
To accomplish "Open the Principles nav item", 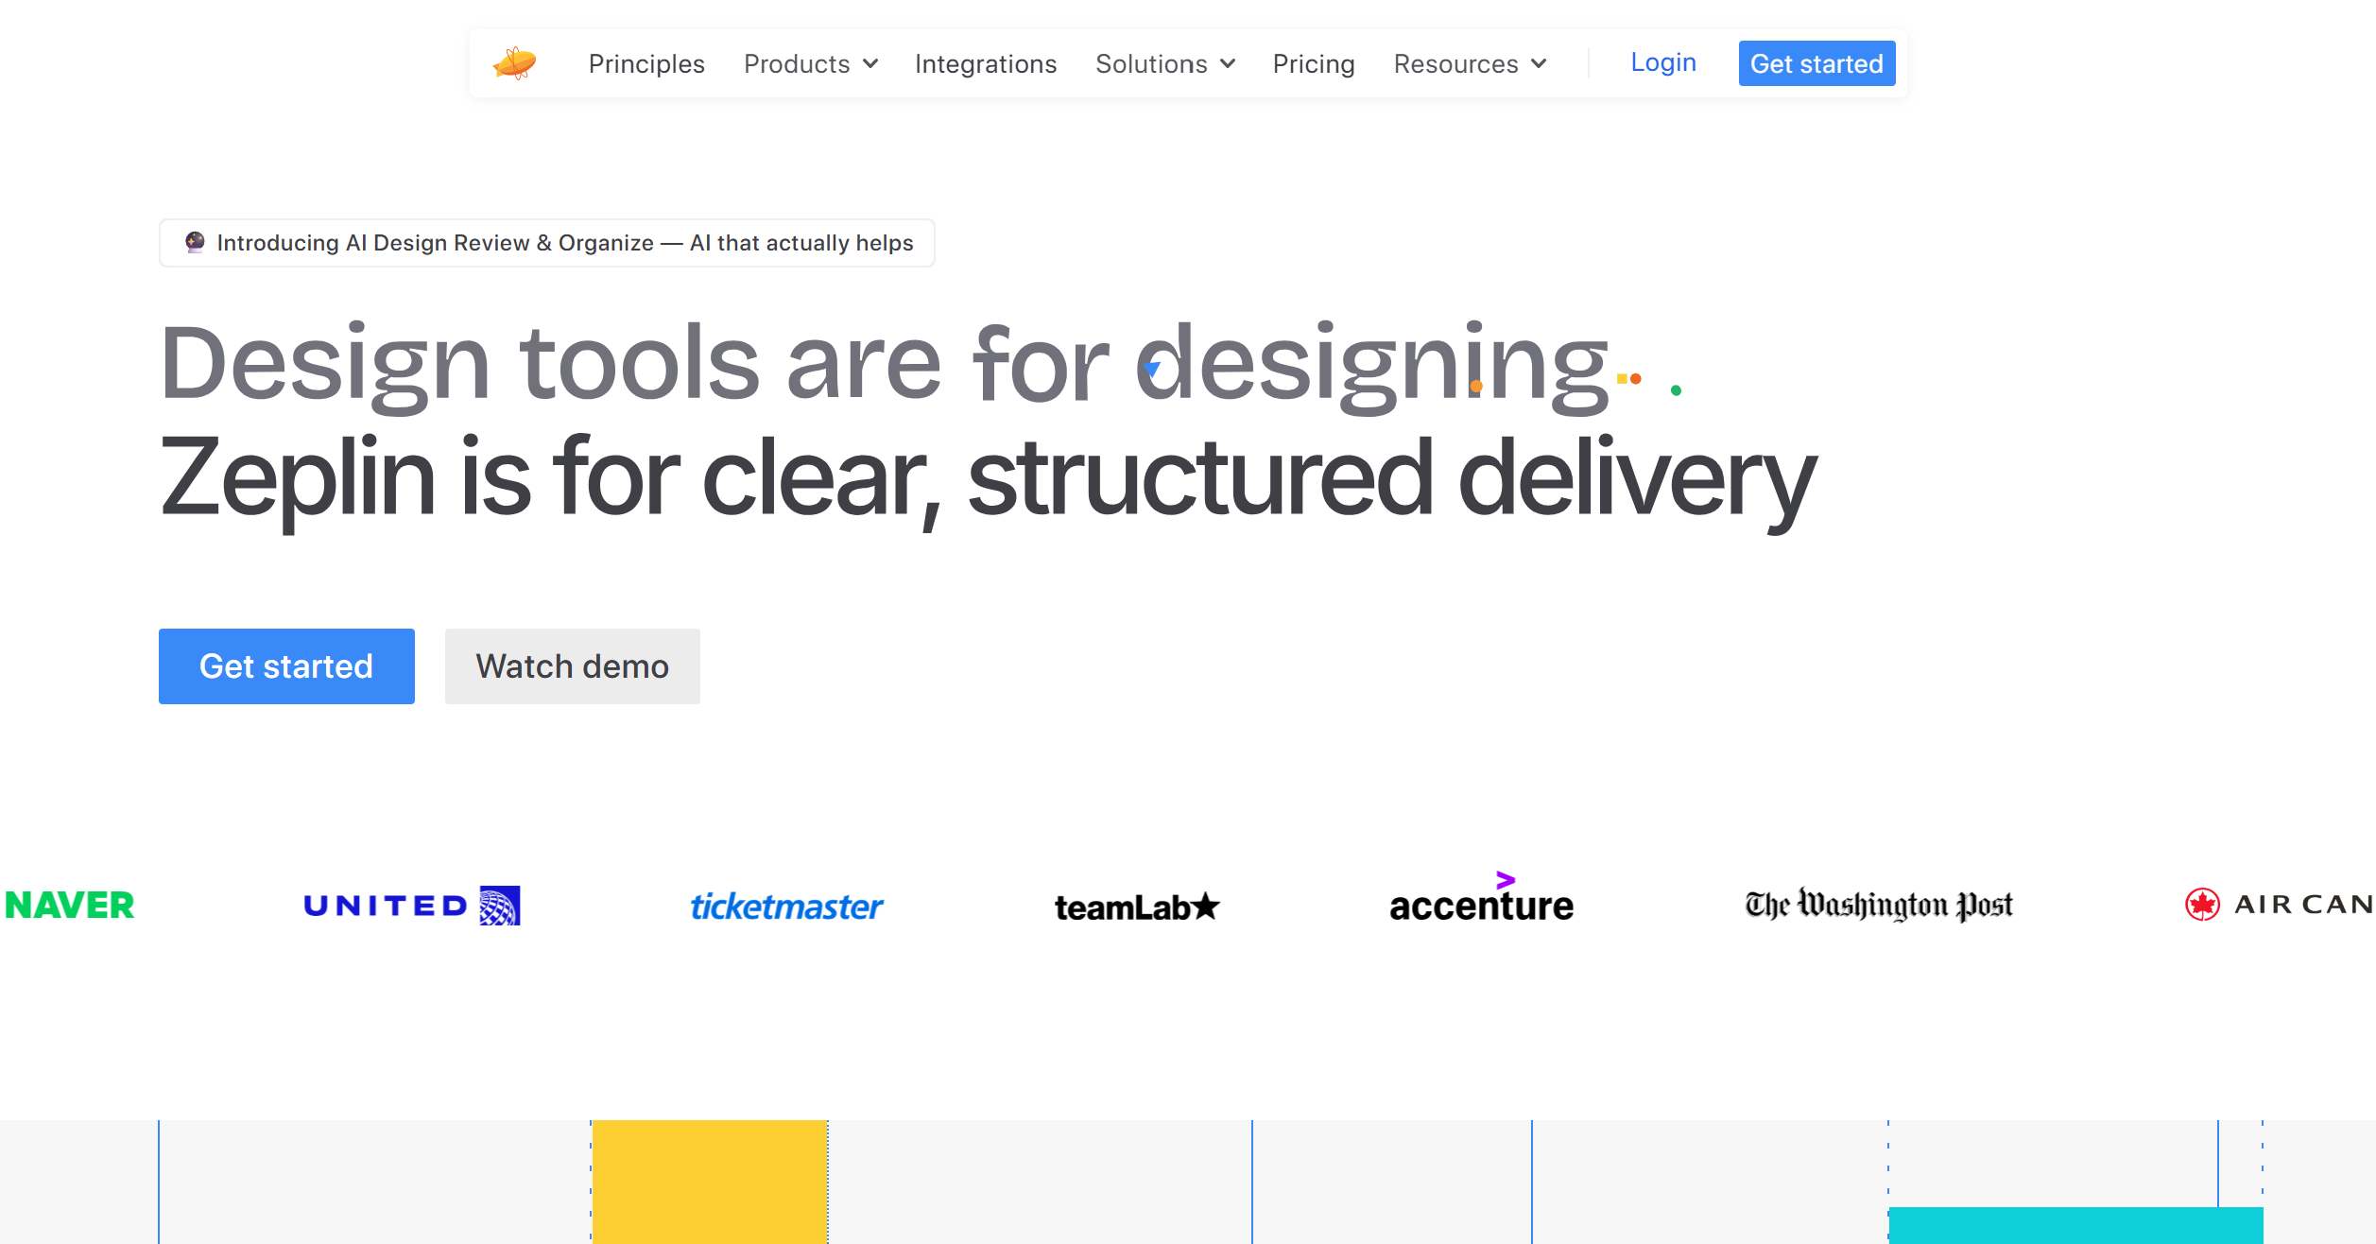I will pyautogui.click(x=646, y=63).
